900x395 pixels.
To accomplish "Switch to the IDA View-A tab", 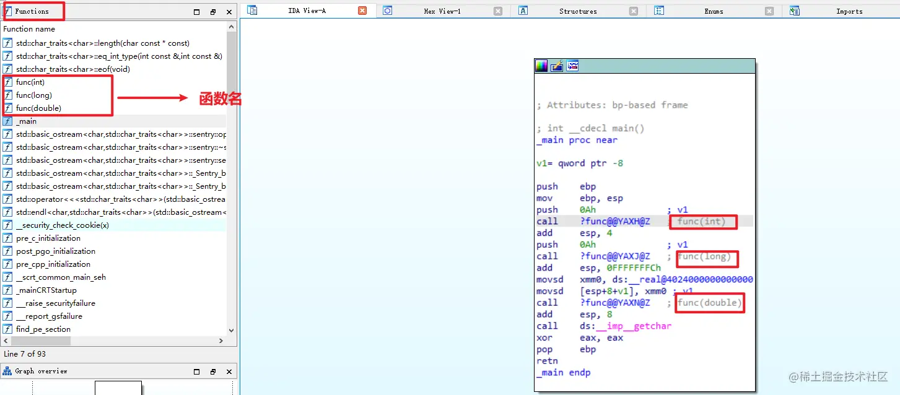I will [307, 11].
